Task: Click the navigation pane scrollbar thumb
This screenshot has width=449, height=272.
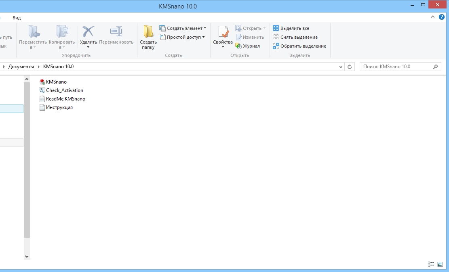Action: (27, 160)
